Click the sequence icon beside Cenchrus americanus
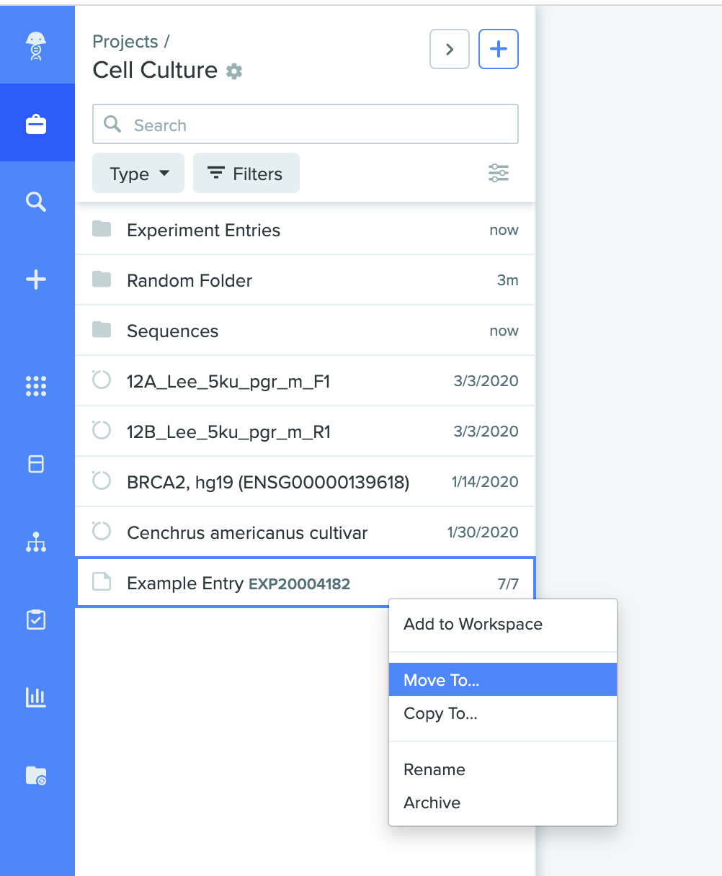 [x=102, y=531]
